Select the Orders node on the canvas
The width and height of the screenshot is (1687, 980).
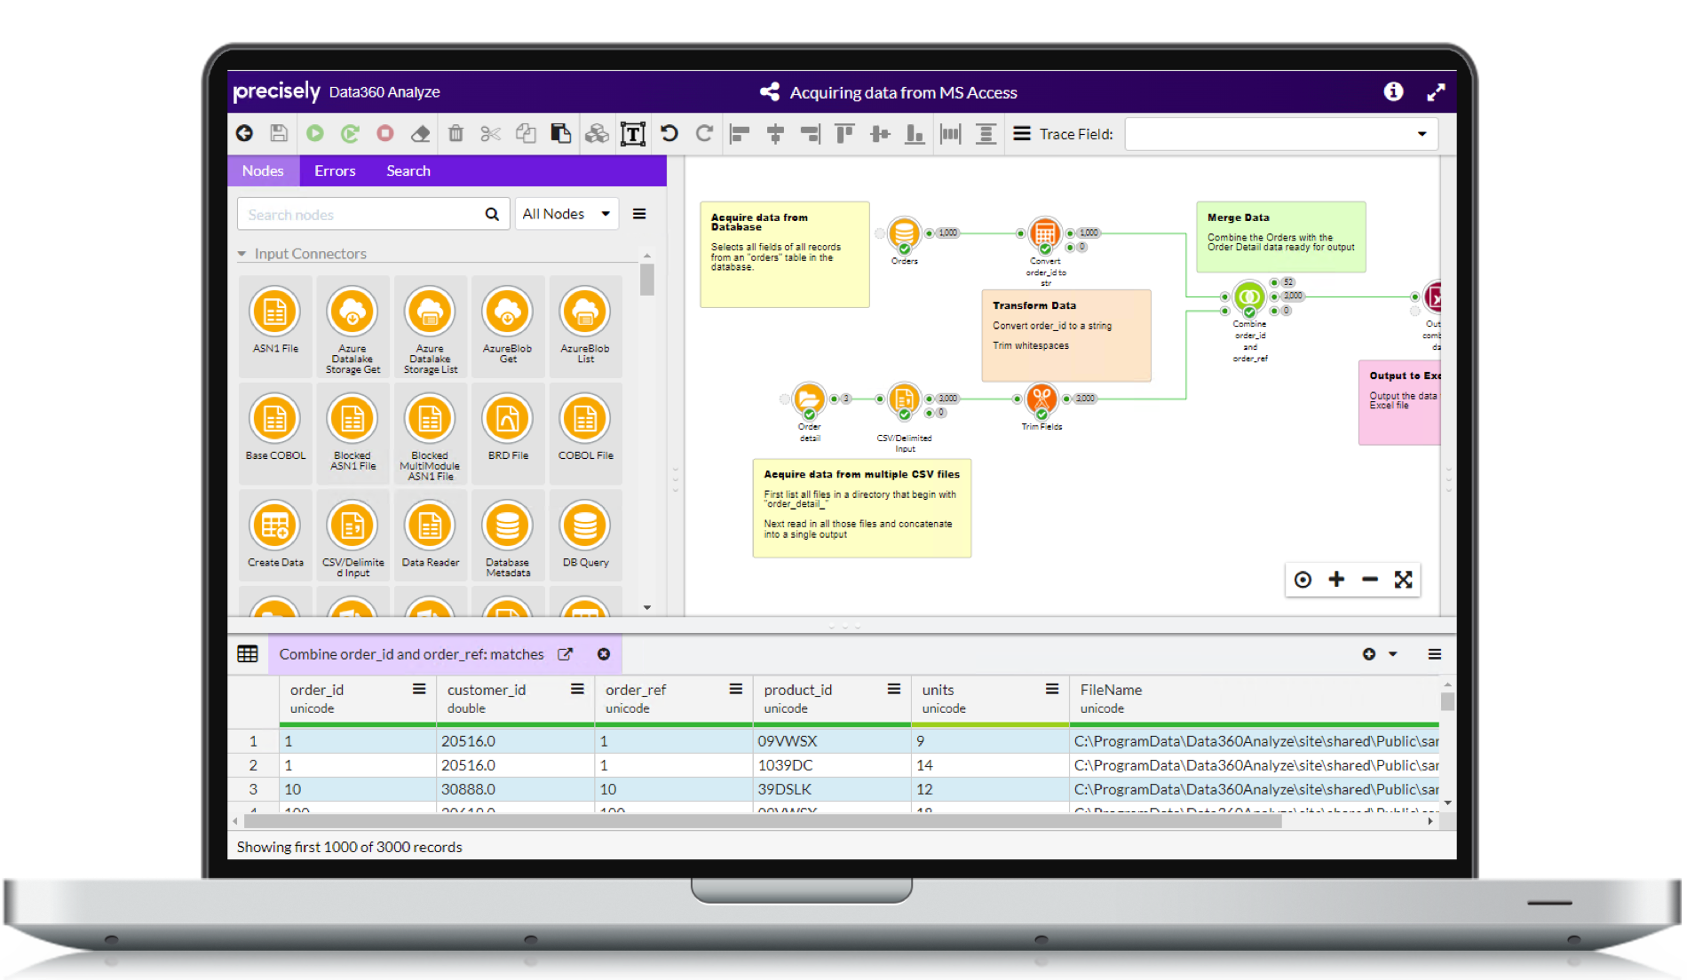point(904,234)
